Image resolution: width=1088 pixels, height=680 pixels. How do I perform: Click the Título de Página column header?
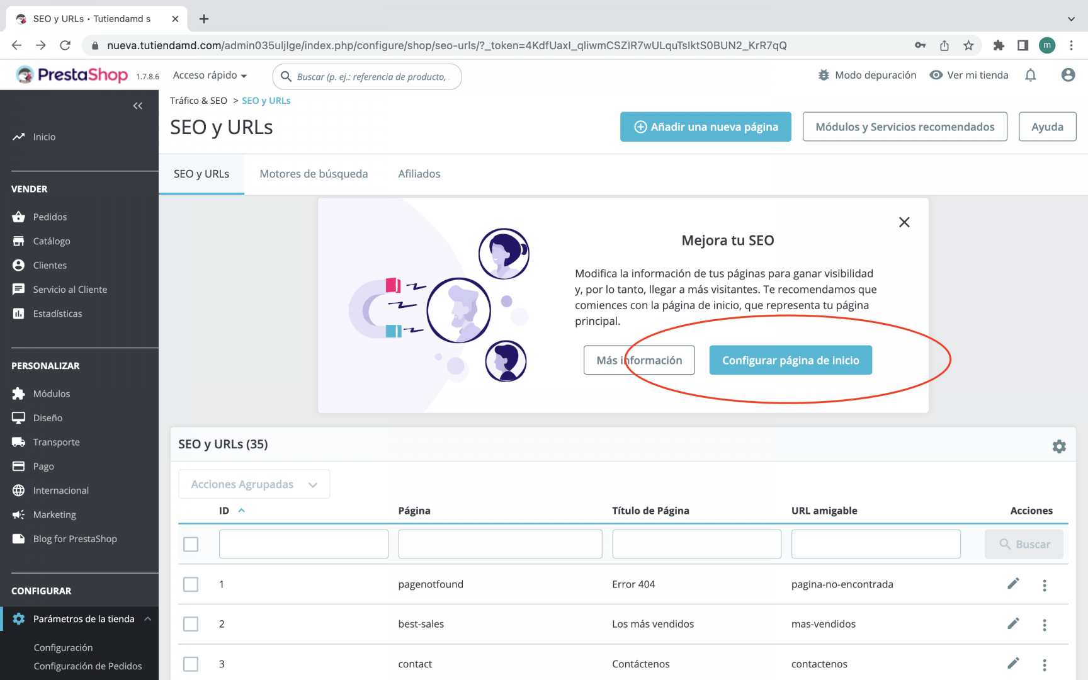650,511
